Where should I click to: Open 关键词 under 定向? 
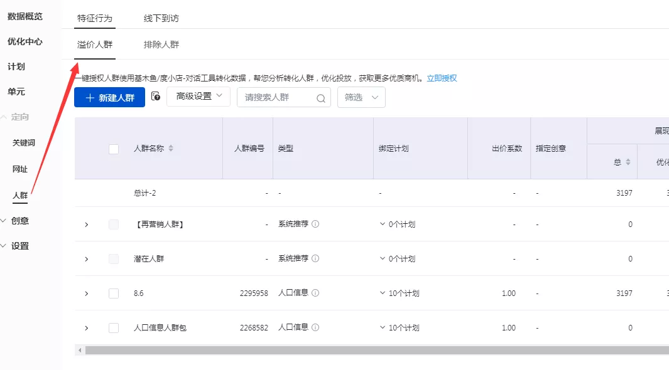point(23,142)
